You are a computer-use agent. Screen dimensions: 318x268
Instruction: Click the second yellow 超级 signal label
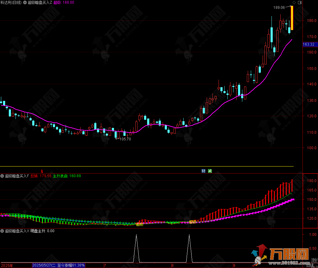tap(193, 222)
